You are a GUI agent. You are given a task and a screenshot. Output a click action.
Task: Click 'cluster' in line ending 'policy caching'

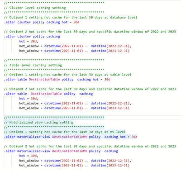pyautogui.click(x=24, y=37)
